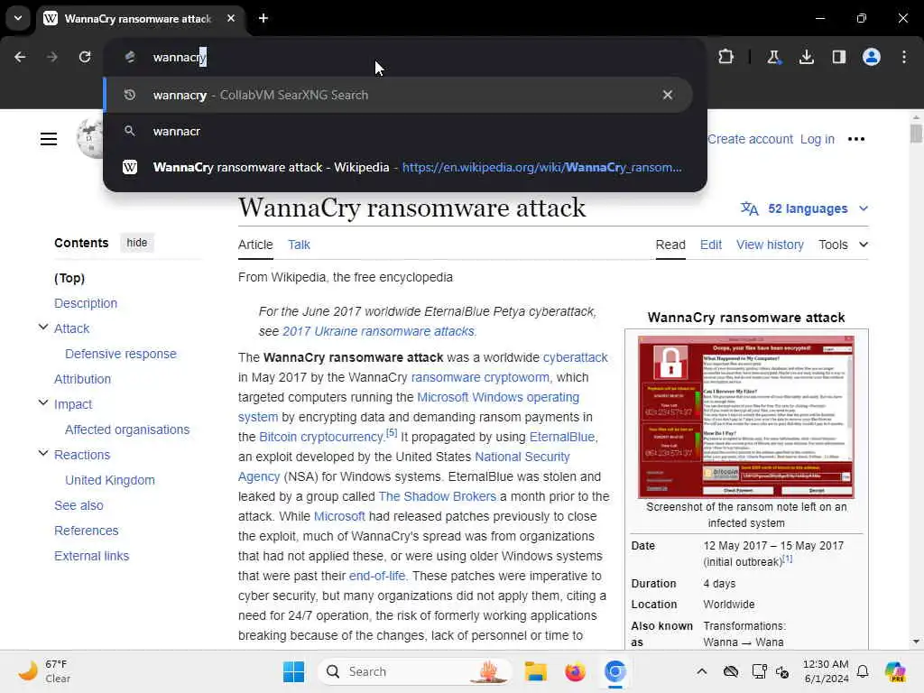Click the Create account link
The width and height of the screenshot is (924, 693).
tap(750, 139)
